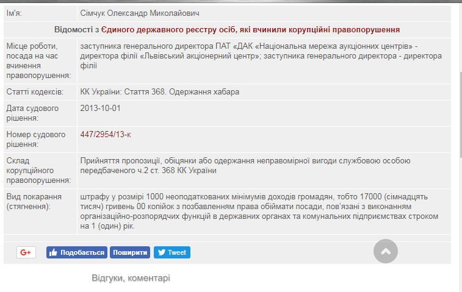Click the penalty description starting with штрафу

[x=256, y=212]
